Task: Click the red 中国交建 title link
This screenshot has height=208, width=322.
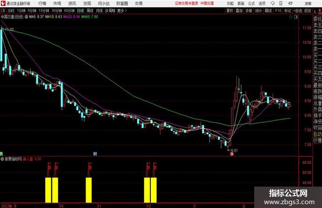Action: (x=207, y=3)
